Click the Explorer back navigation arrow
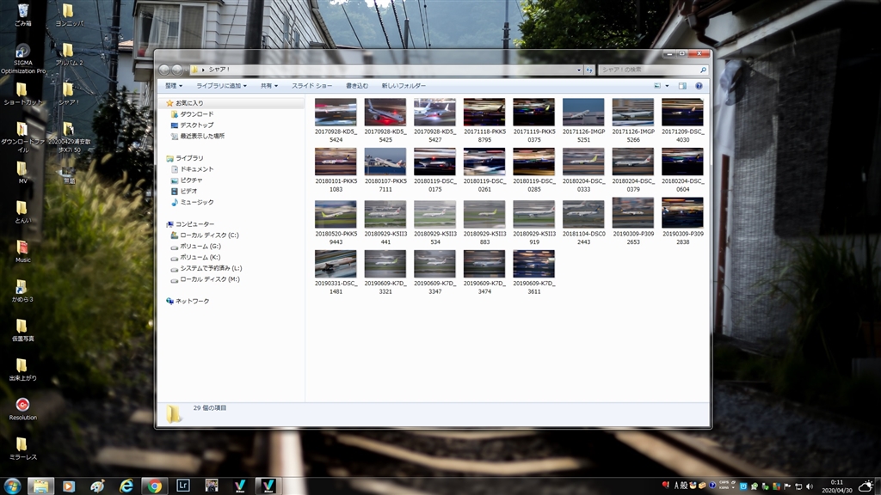This screenshot has height=495, width=881. (x=164, y=70)
